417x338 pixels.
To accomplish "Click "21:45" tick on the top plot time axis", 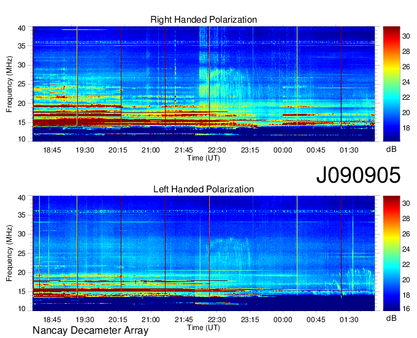I will coord(184,150).
